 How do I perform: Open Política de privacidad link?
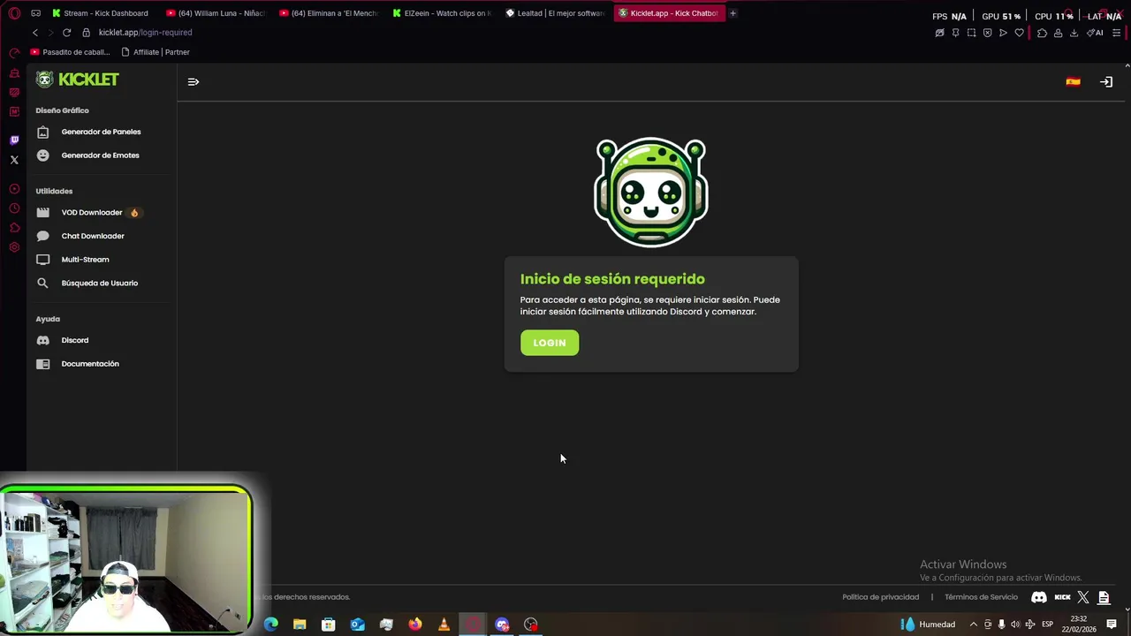[880, 597]
